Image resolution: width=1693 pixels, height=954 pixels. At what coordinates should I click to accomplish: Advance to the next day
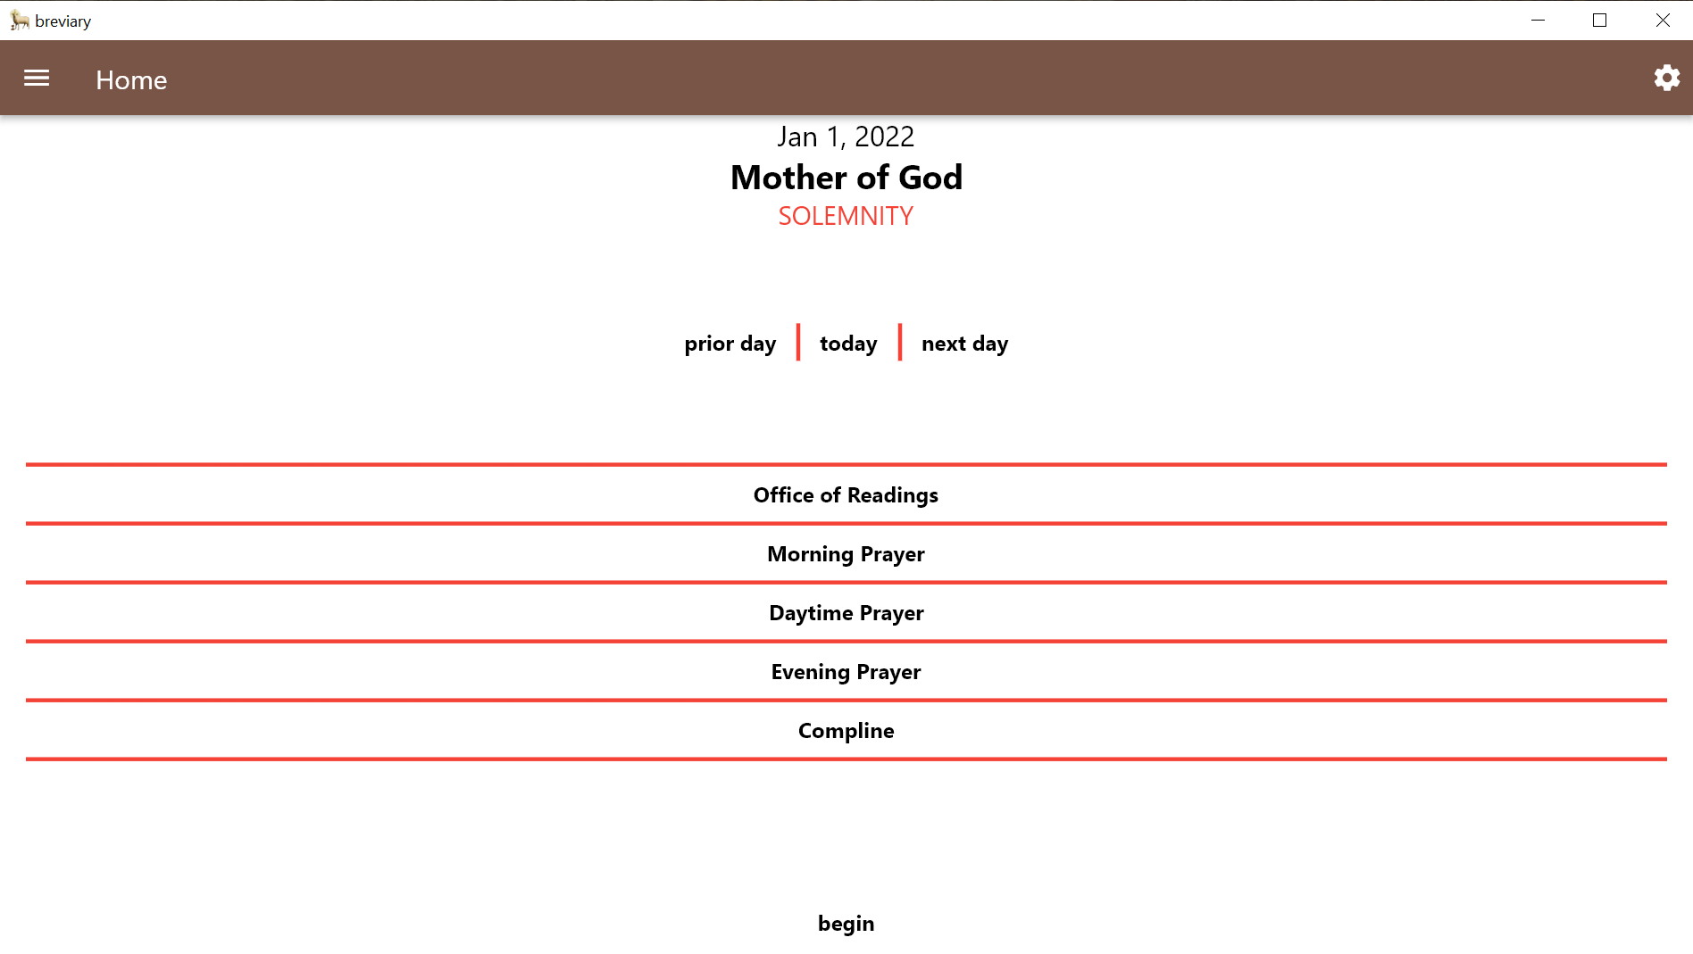tap(964, 343)
